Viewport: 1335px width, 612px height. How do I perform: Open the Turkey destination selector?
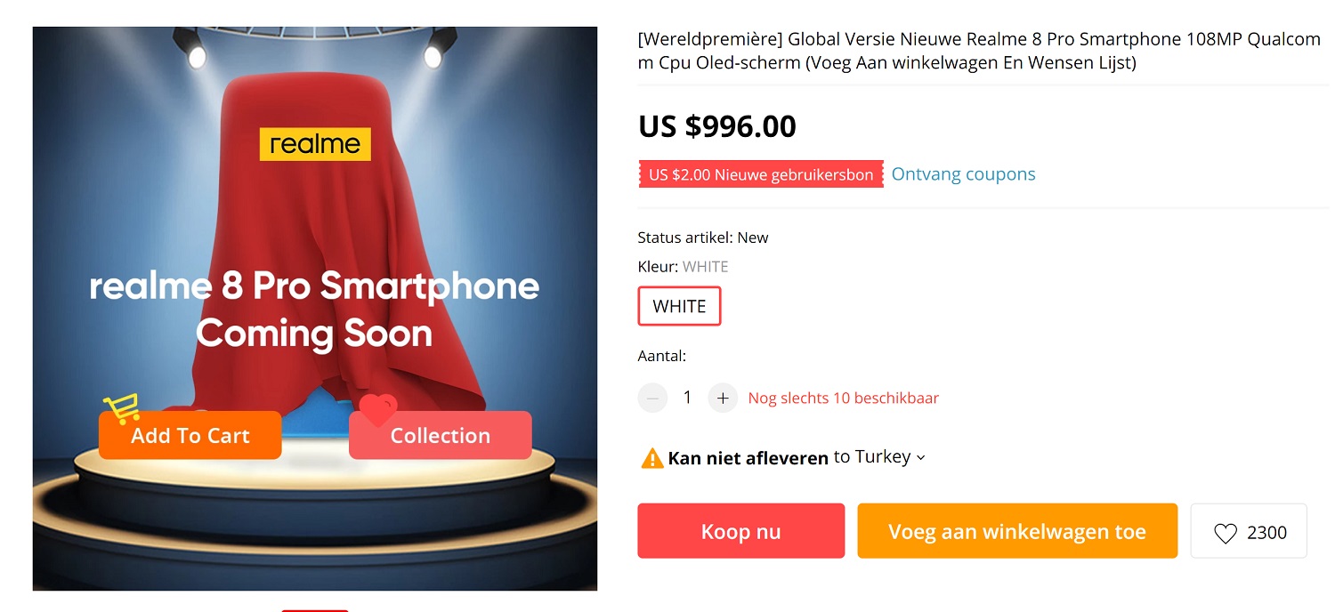tap(879, 457)
